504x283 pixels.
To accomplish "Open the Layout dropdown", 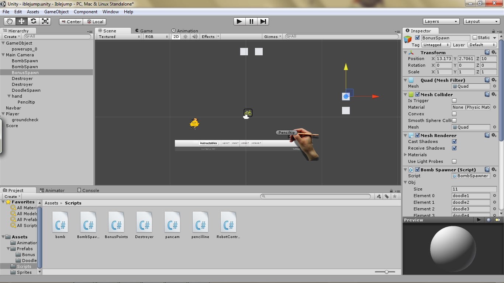I will pos(481,21).
